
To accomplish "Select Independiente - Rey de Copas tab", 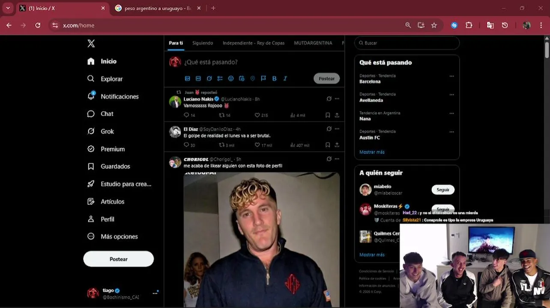I will [254, 43].
